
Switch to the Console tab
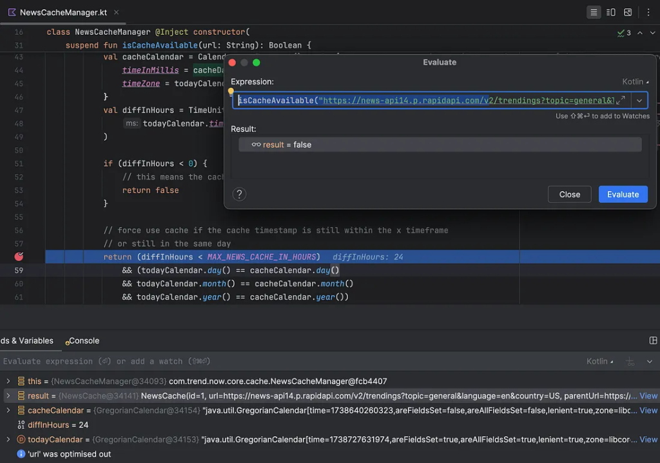click(x=84, y=340)
